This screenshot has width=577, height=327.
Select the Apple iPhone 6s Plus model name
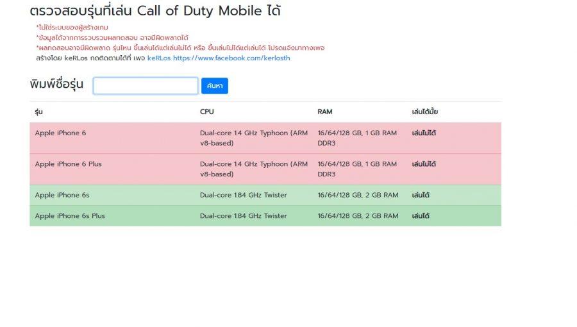click(x=70, y=216)
